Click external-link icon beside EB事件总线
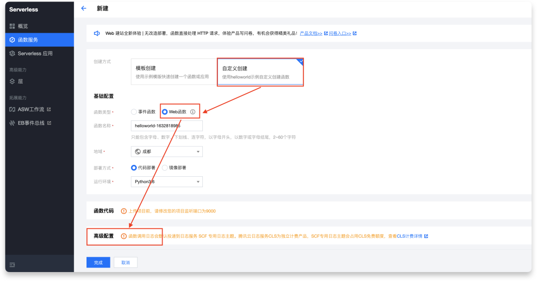The height and width of the screenshot is (281, 537). point(49,123)
